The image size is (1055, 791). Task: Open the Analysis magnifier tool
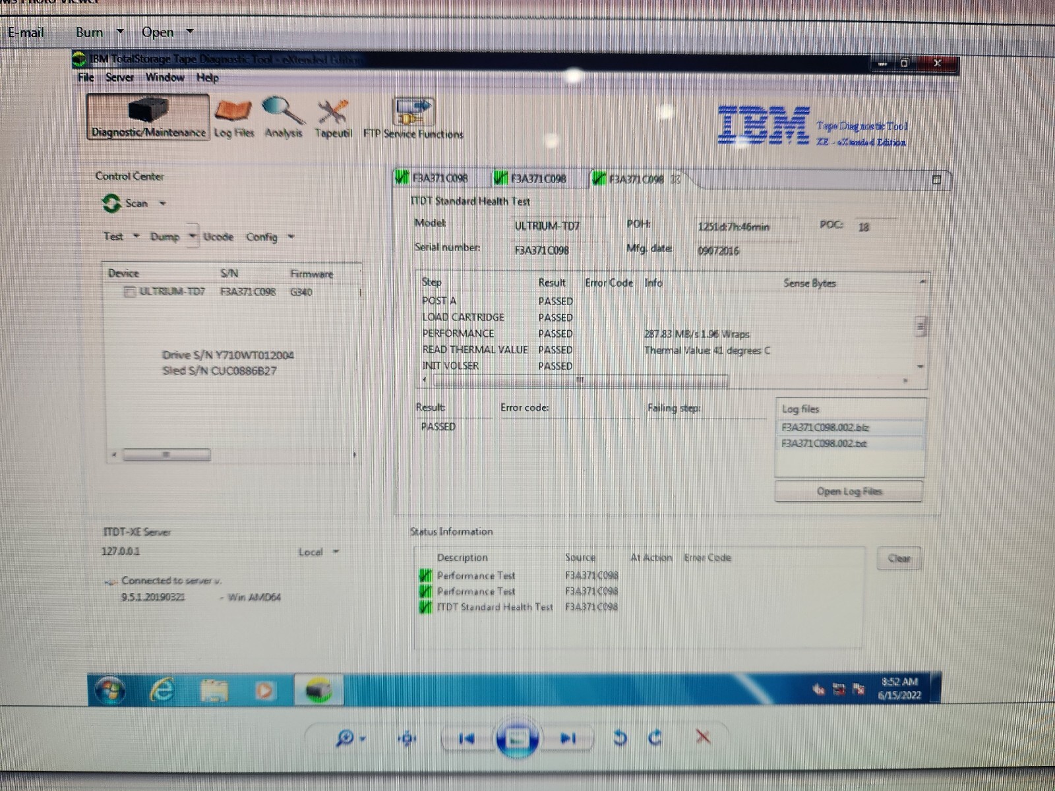[284, 117]
